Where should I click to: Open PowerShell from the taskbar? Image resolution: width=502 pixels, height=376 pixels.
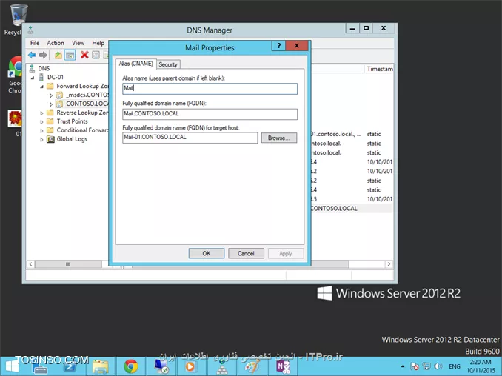[70, 366]
